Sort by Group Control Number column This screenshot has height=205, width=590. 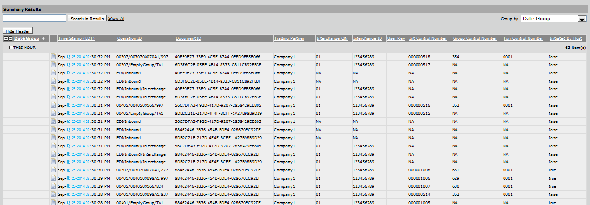475,38
